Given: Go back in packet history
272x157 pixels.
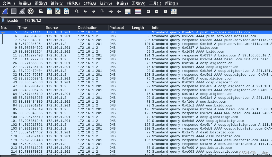Looking at the screenshot, I should point(85,11).
